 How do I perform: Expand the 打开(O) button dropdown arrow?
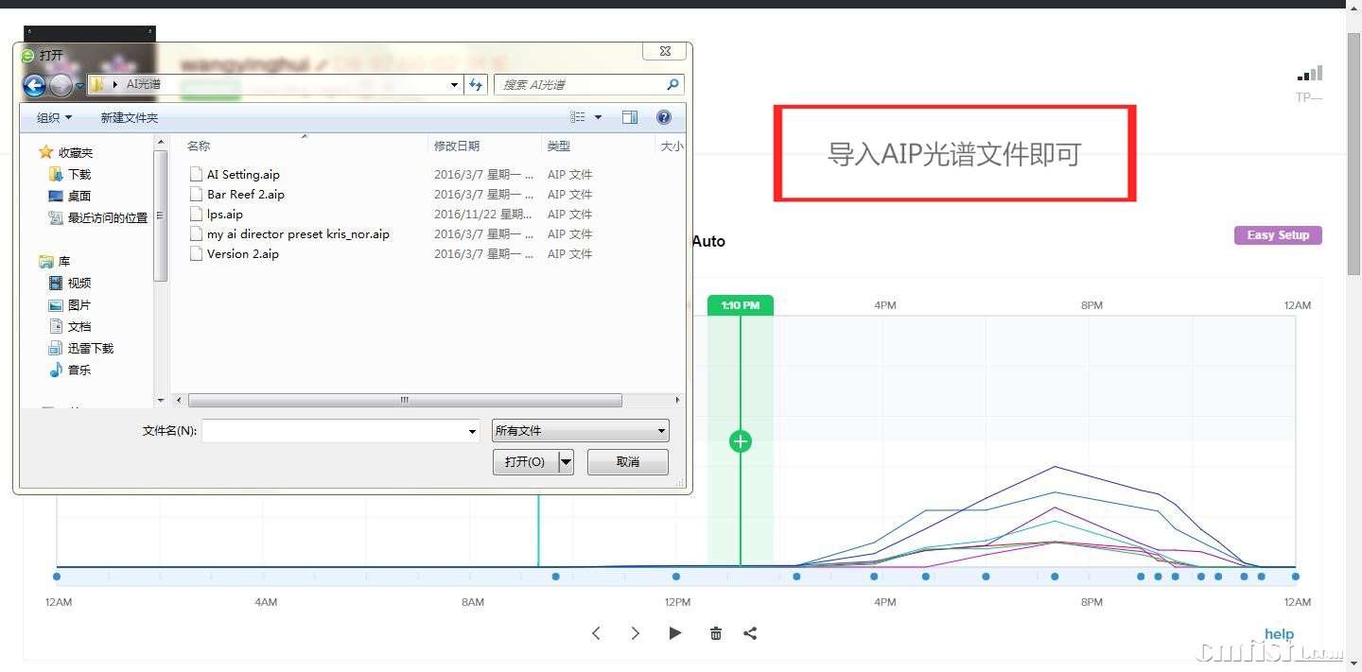pyautogui.click(x=567, y=462)
